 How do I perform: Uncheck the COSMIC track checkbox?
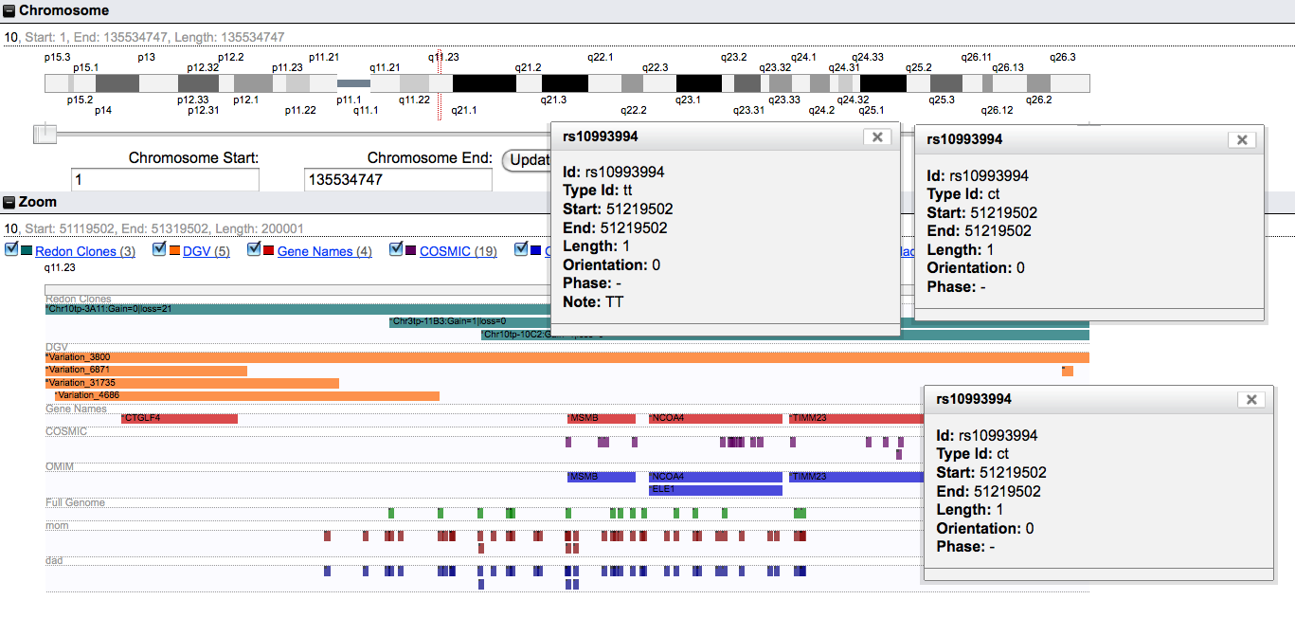[x=396, y=250]
